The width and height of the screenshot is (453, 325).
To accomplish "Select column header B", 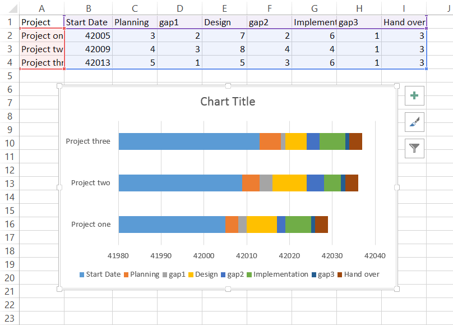I will tap(88, 8).
